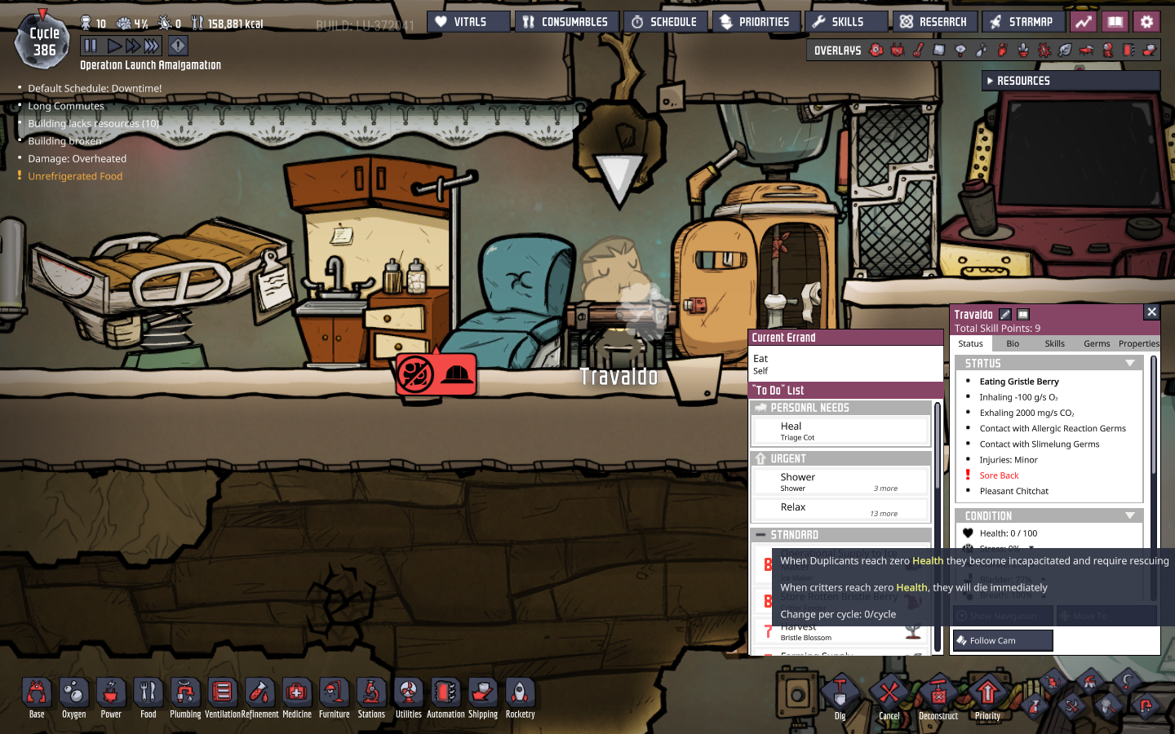Image resolution: width=1175 pixels, height=734 pixels.
Task: Toggle the Germ overlay
Action: pos(1044,51)
